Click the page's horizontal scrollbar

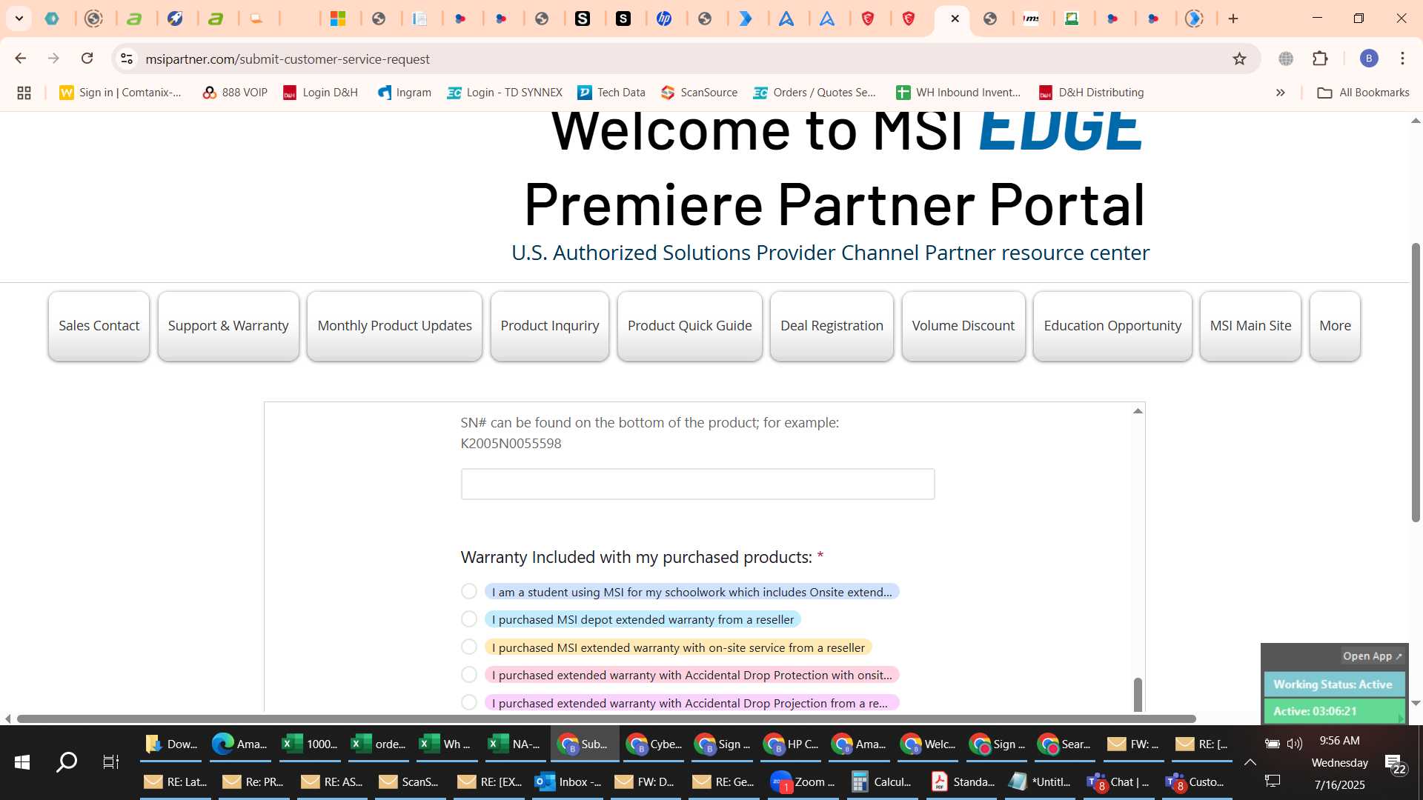[606, 719]
